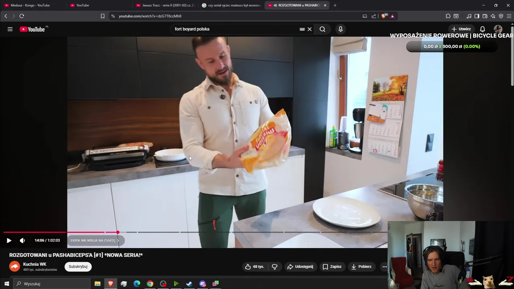Open the browser main menu
514x289 pixels.
click(509, 16)
